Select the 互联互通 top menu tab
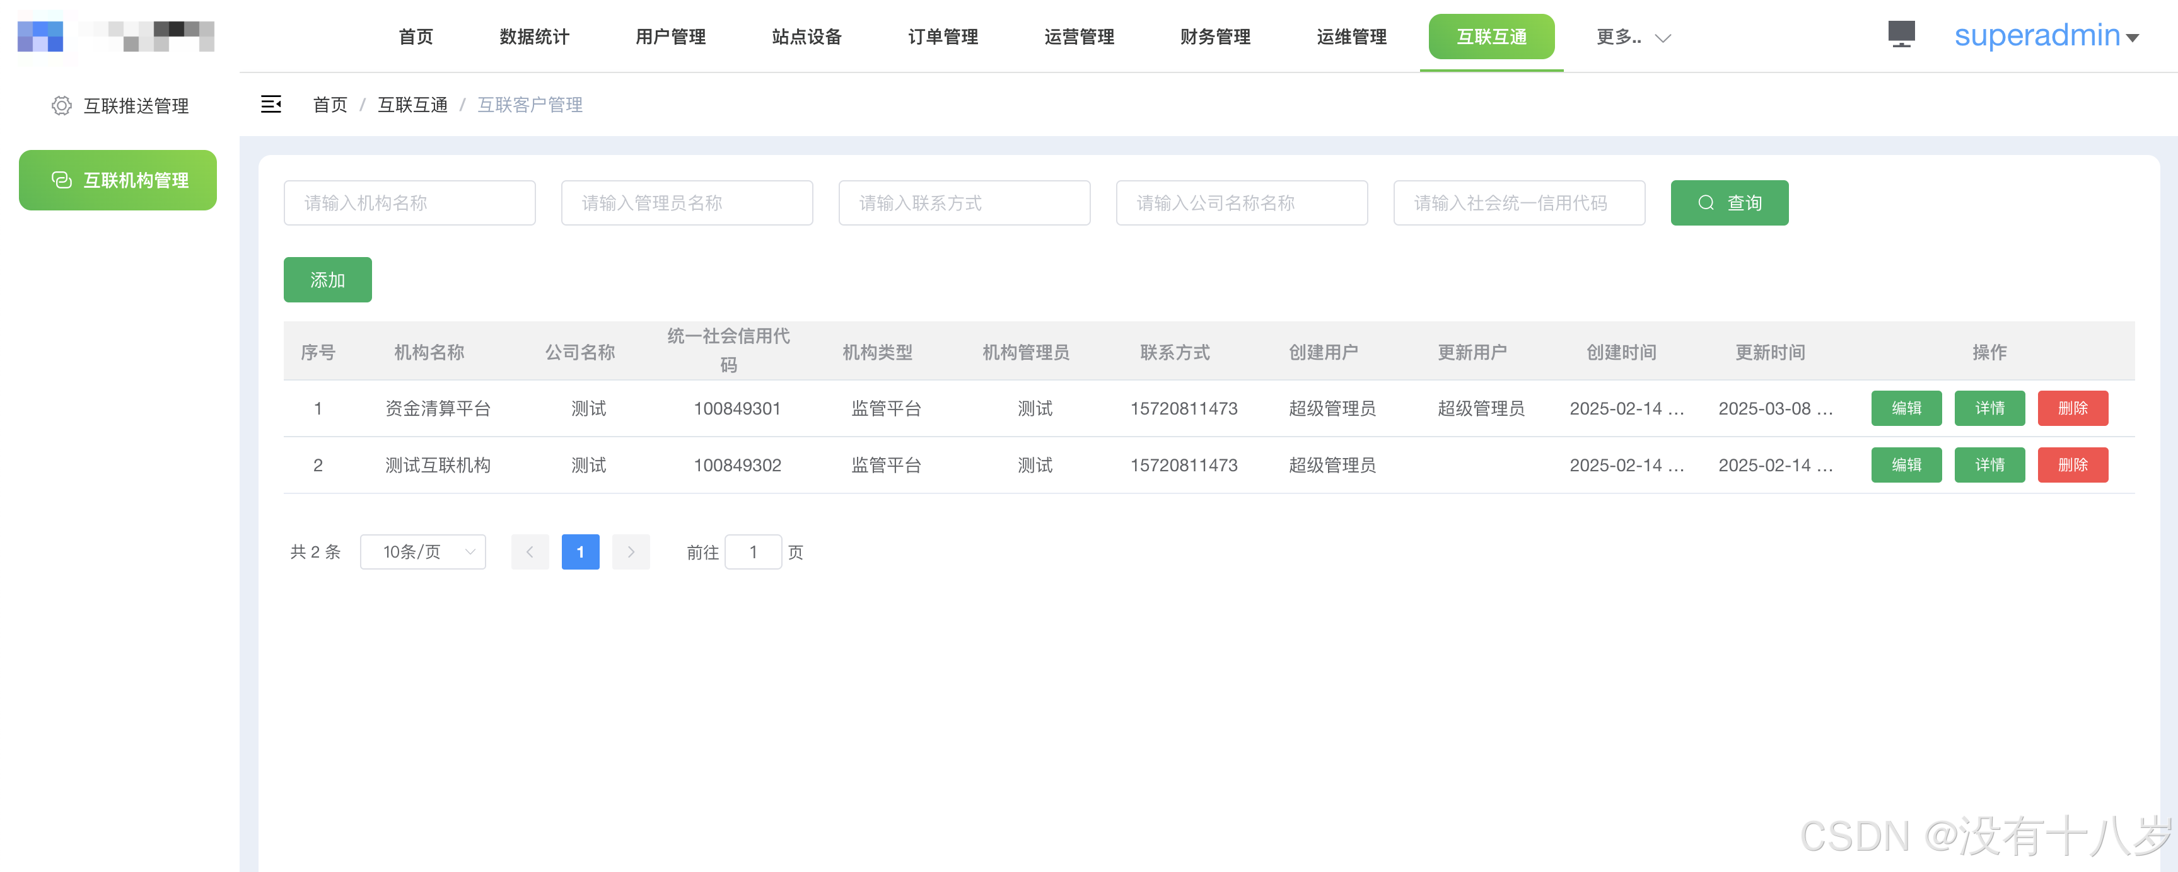2178x872 pixels. click(1491, 37)
